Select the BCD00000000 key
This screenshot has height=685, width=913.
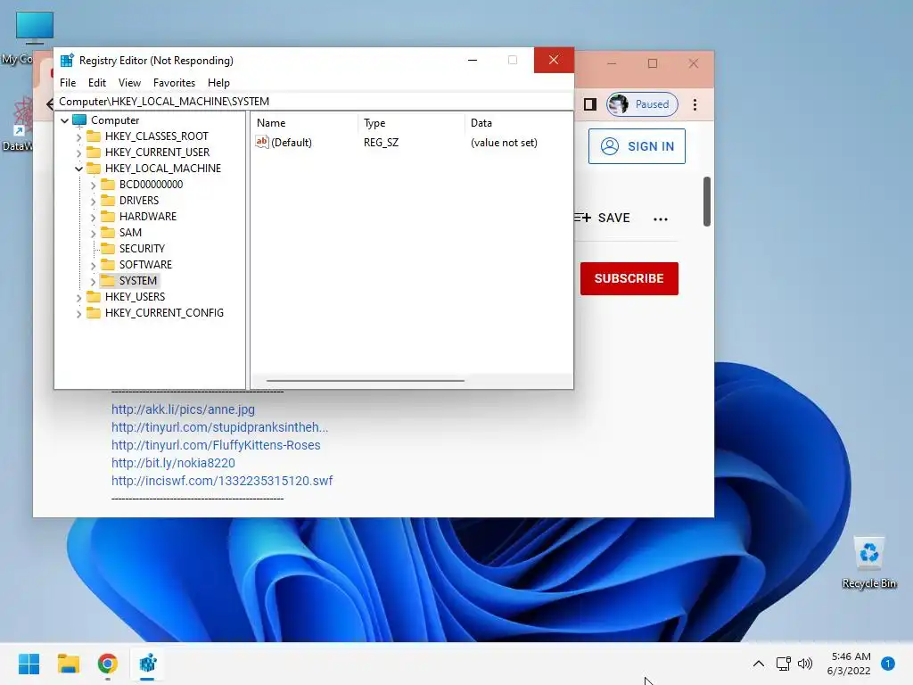pyautogui.click(x=151, y=184)
